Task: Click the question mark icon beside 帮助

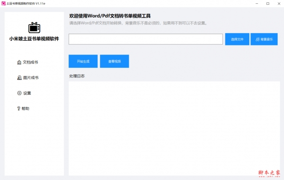Action: click(18, 108)
